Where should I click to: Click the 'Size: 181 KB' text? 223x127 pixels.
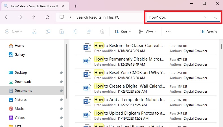tap(178, 46)
